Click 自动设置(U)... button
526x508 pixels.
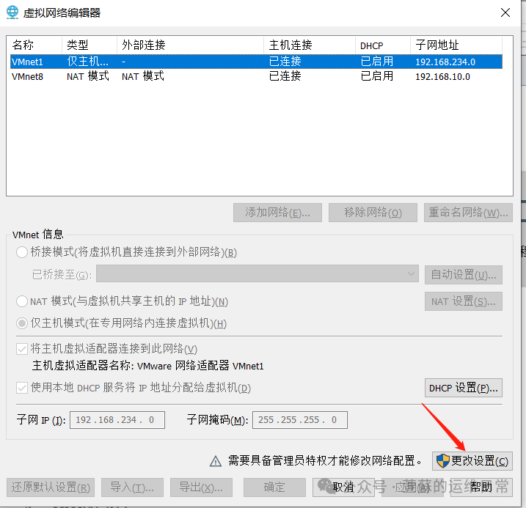pos(463,275)
